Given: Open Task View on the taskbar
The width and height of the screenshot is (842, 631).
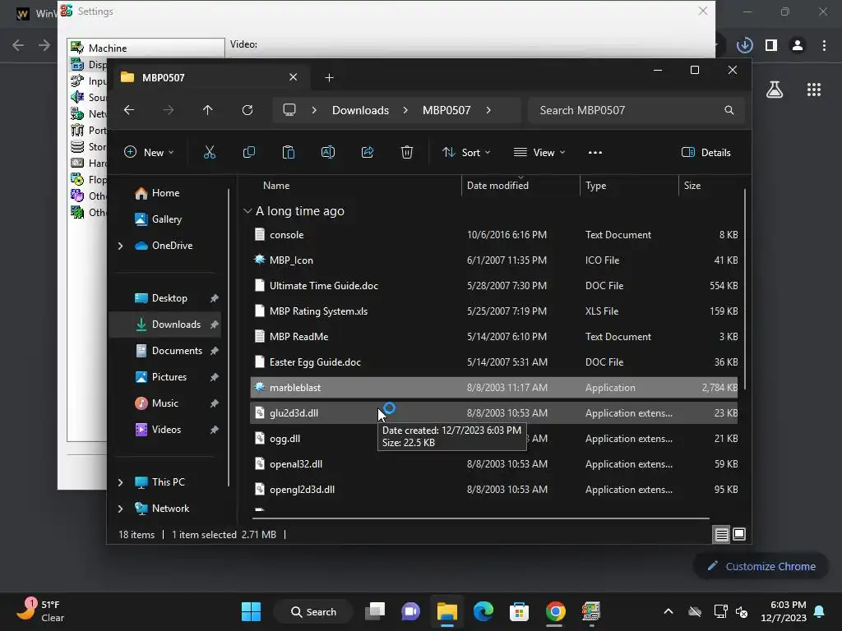Looking at the screenshot, I should 375,611.
